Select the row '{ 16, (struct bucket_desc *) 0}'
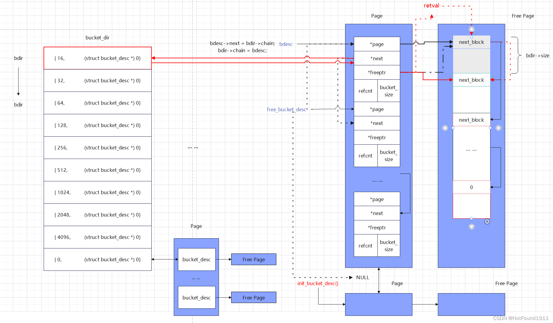This screenshot has height=323, width=553. (x=98, y=58)
